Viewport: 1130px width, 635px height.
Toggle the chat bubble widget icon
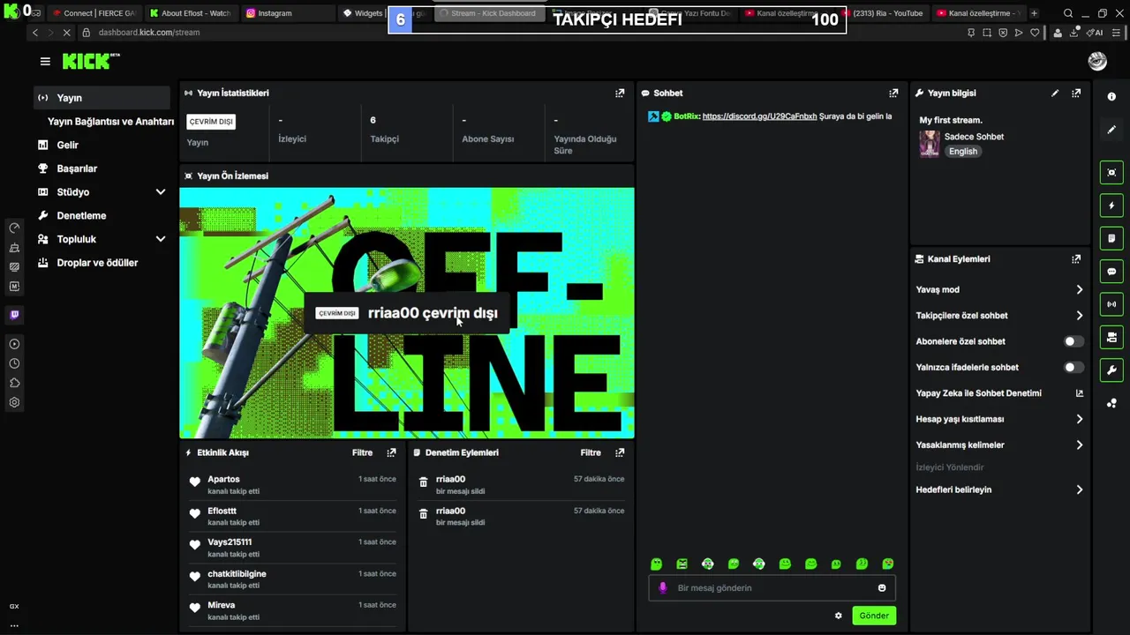1111,272
